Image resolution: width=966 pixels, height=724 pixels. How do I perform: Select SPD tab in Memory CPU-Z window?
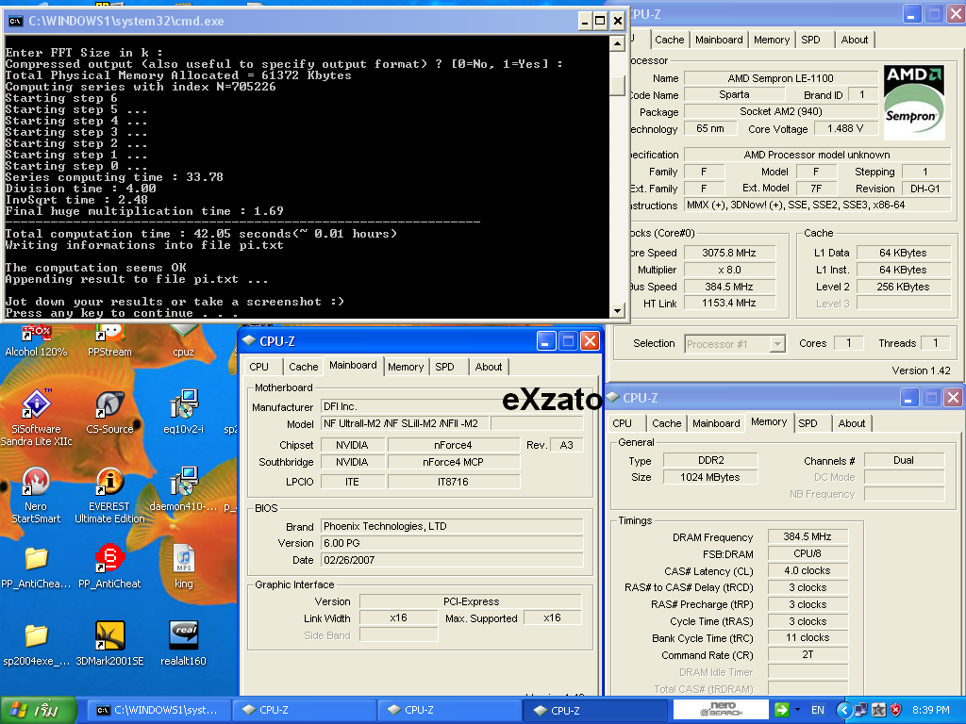pyautogui.click(x=808, y=423)
